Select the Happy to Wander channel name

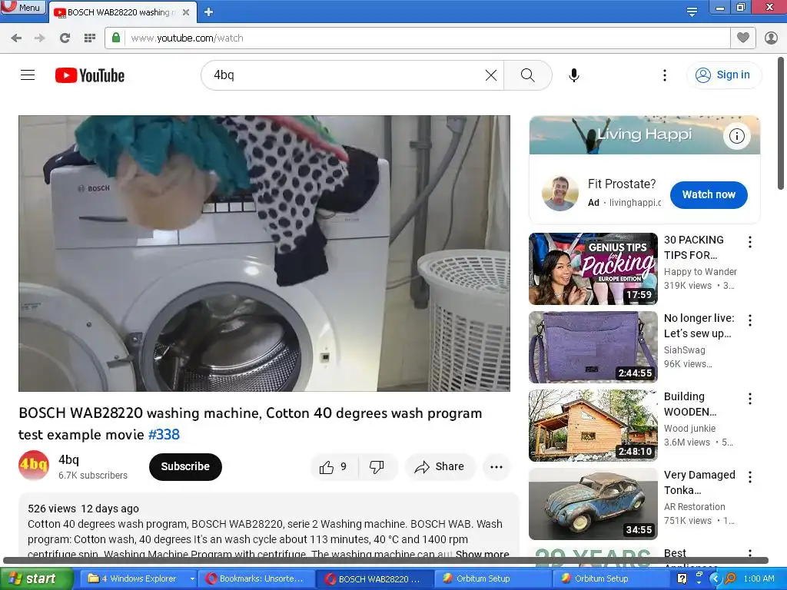pos(700,271)
